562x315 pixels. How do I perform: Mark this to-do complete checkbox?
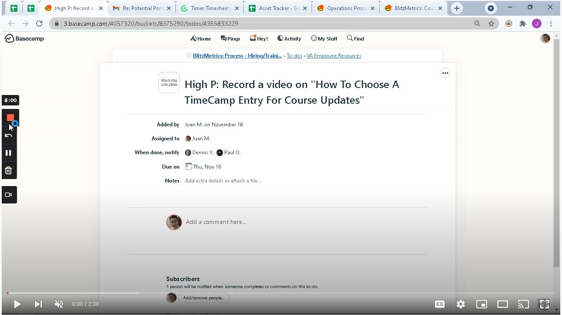169,83
